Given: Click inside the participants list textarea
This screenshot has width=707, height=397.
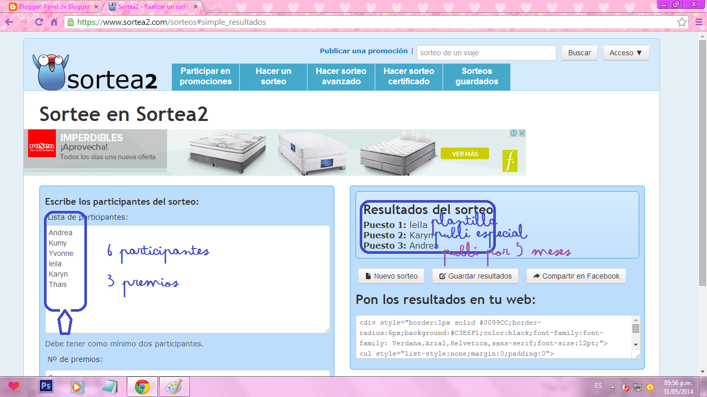Looking at the screenshot, I should pos(187,279).
